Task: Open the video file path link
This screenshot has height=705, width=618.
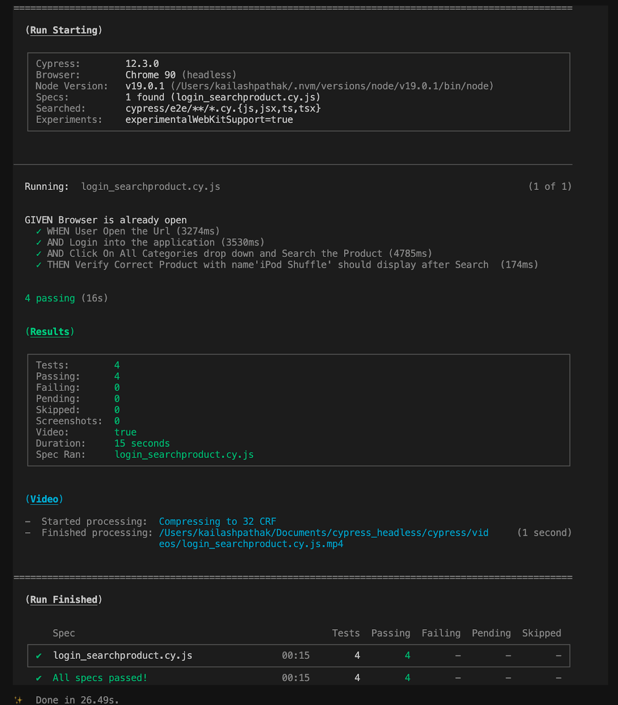Action: pos(324,538)
